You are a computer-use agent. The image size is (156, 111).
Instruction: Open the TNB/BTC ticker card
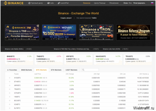[x=49, y=60]
